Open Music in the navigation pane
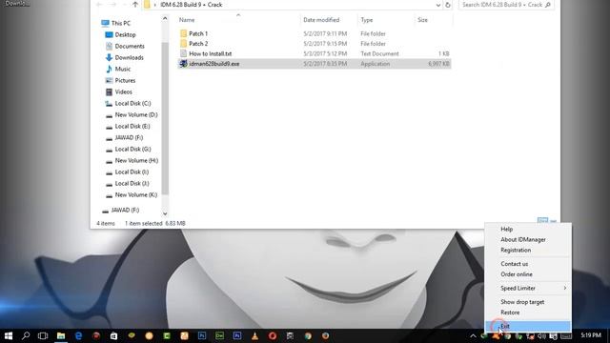Viewport: 610px width, 343px height. click(123, 69)
